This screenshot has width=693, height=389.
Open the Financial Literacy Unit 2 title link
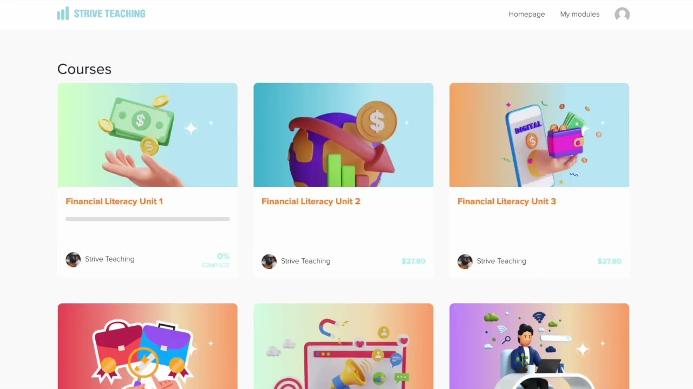pyautogui.click(x=311, y=201)
